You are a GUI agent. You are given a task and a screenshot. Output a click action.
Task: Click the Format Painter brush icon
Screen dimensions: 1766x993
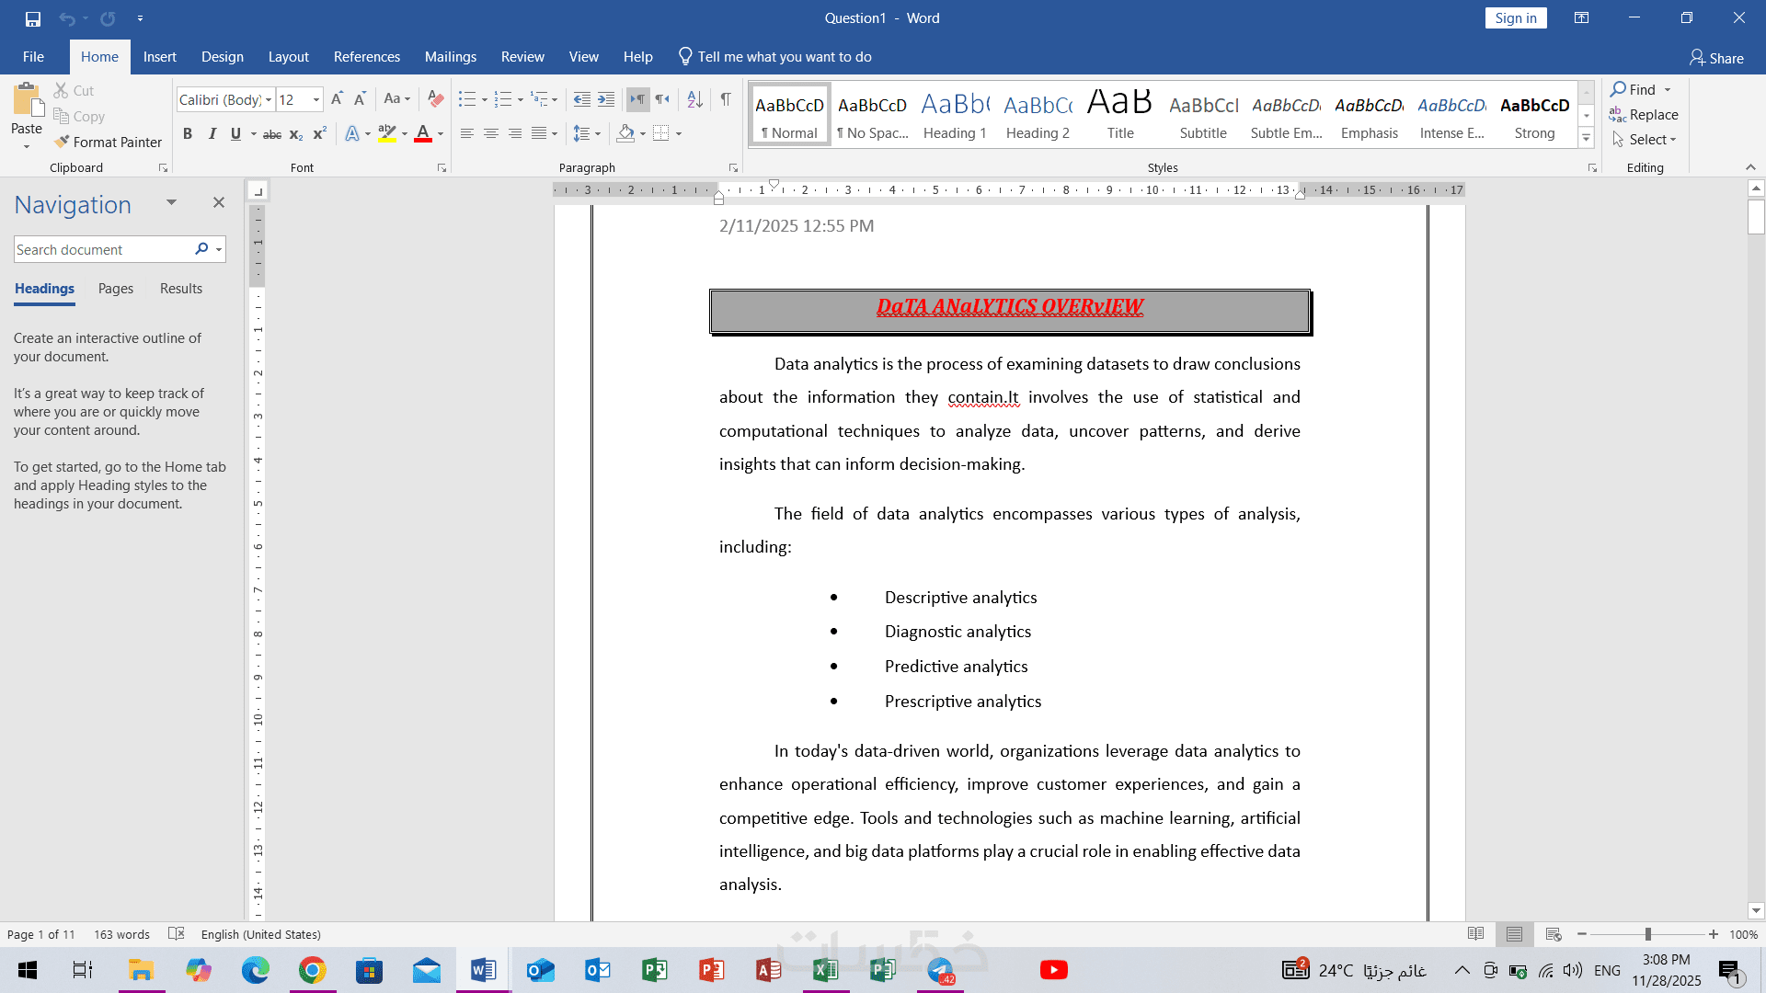point(62,142)
